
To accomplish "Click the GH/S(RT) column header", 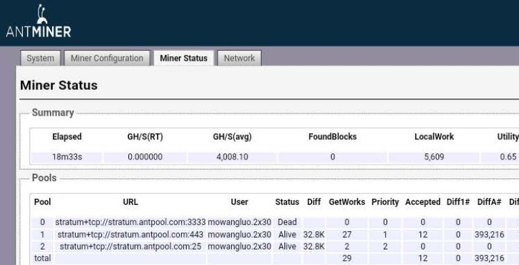I will click(145, 137).
